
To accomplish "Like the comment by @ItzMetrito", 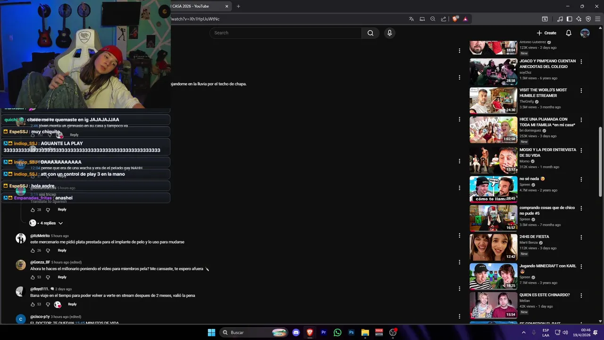I will tap(33, 250).
